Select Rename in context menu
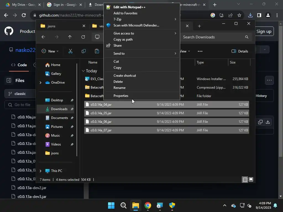Viewport: 283px width, 212px height. (x=142, y=88)
